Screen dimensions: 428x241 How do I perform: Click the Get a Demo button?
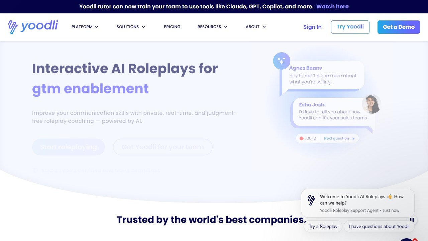[399, 27]
